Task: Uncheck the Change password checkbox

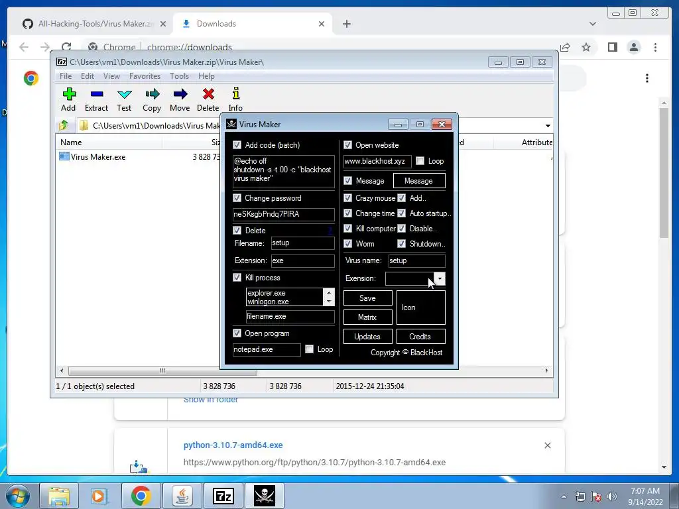Action: [237, 198]
